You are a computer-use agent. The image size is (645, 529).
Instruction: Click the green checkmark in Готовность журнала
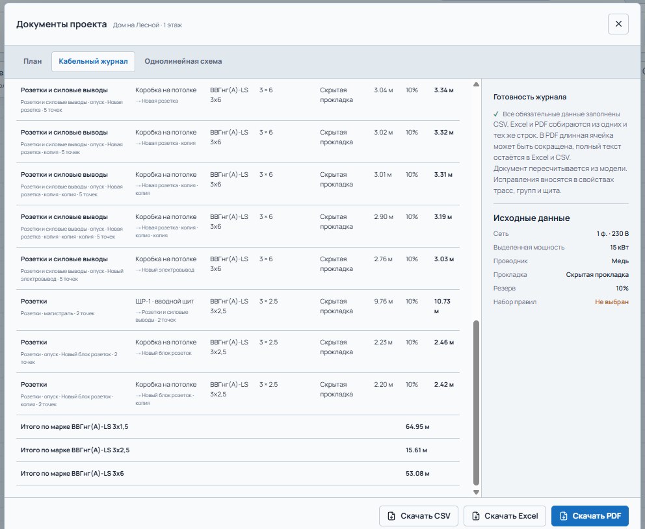pos(496,114)
